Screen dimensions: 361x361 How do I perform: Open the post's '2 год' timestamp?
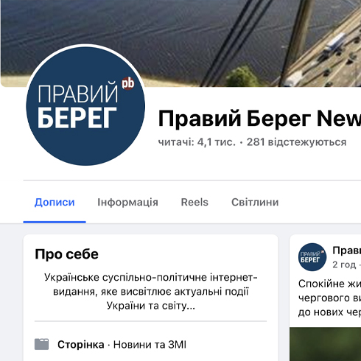344,264
